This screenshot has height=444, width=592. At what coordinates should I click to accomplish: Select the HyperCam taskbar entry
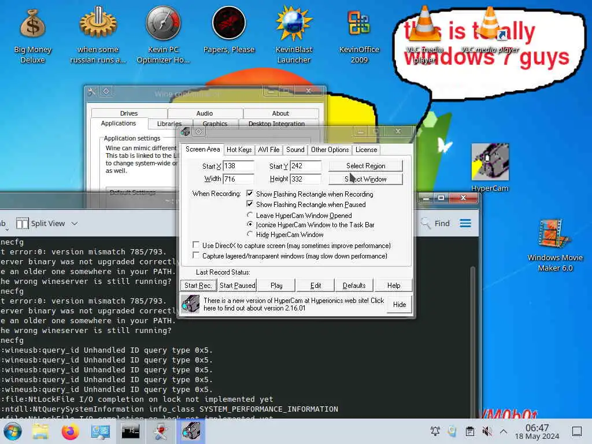click(x=191, y=431)
